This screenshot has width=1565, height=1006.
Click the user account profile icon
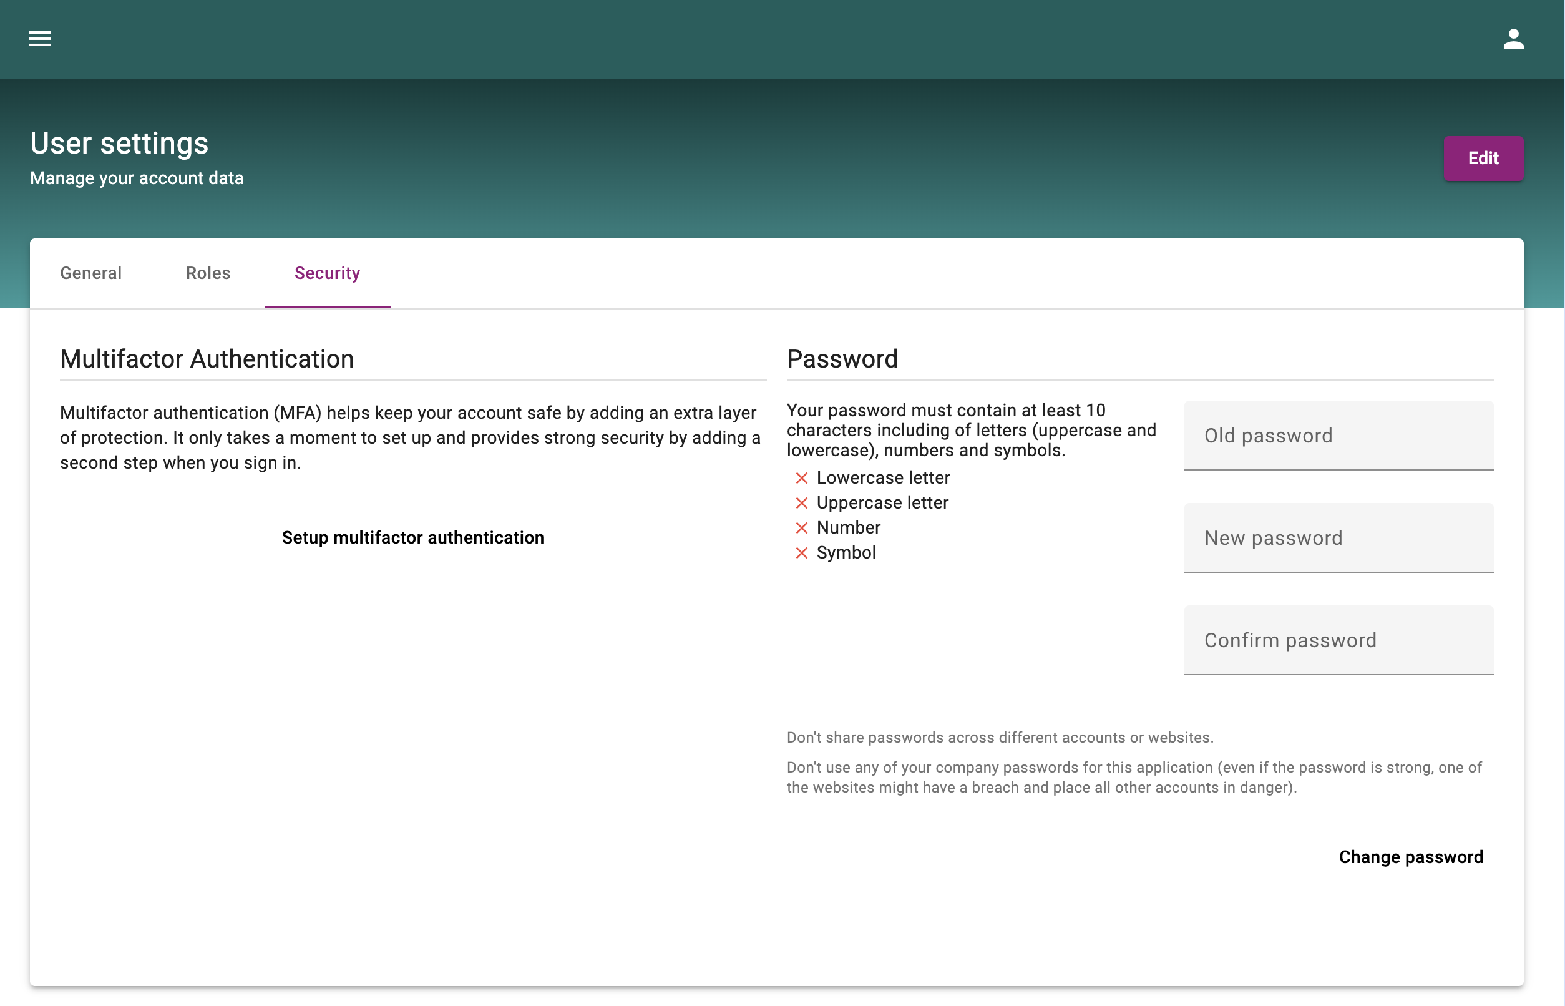1513,39
